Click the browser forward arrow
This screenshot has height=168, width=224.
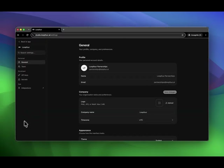[x=23, y=35]
